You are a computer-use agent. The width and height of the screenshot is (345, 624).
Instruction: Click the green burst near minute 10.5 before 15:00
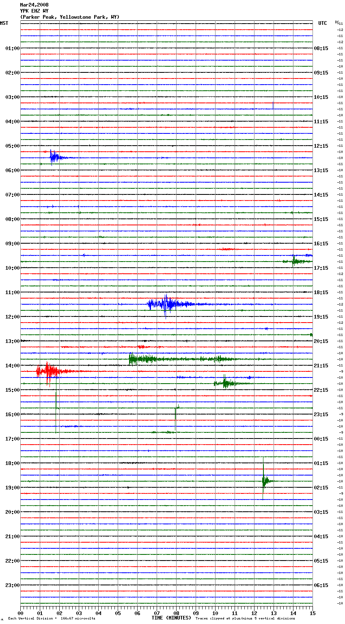[227, 383]
